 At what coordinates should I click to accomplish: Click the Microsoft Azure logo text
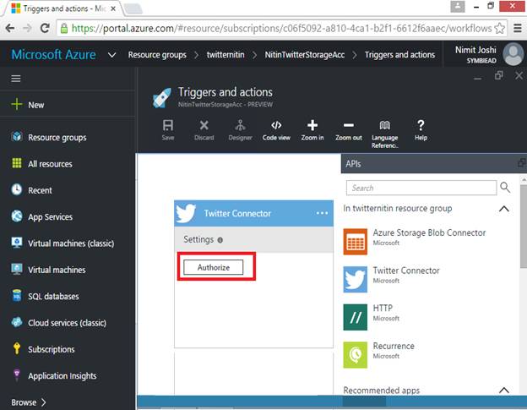pos(53,54)
